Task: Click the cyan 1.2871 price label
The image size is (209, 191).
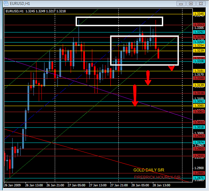Action: [x=199, y=178]
